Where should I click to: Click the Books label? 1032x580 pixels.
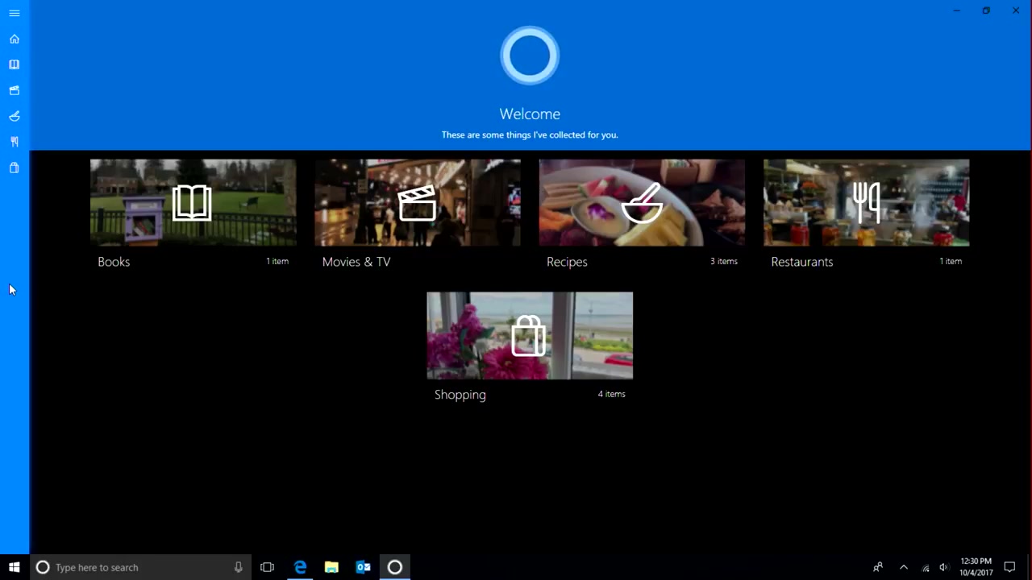[114, 262]
